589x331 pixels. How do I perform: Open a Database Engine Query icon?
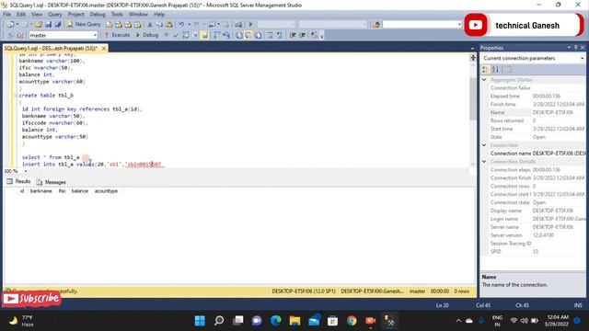tap(109, 25)
